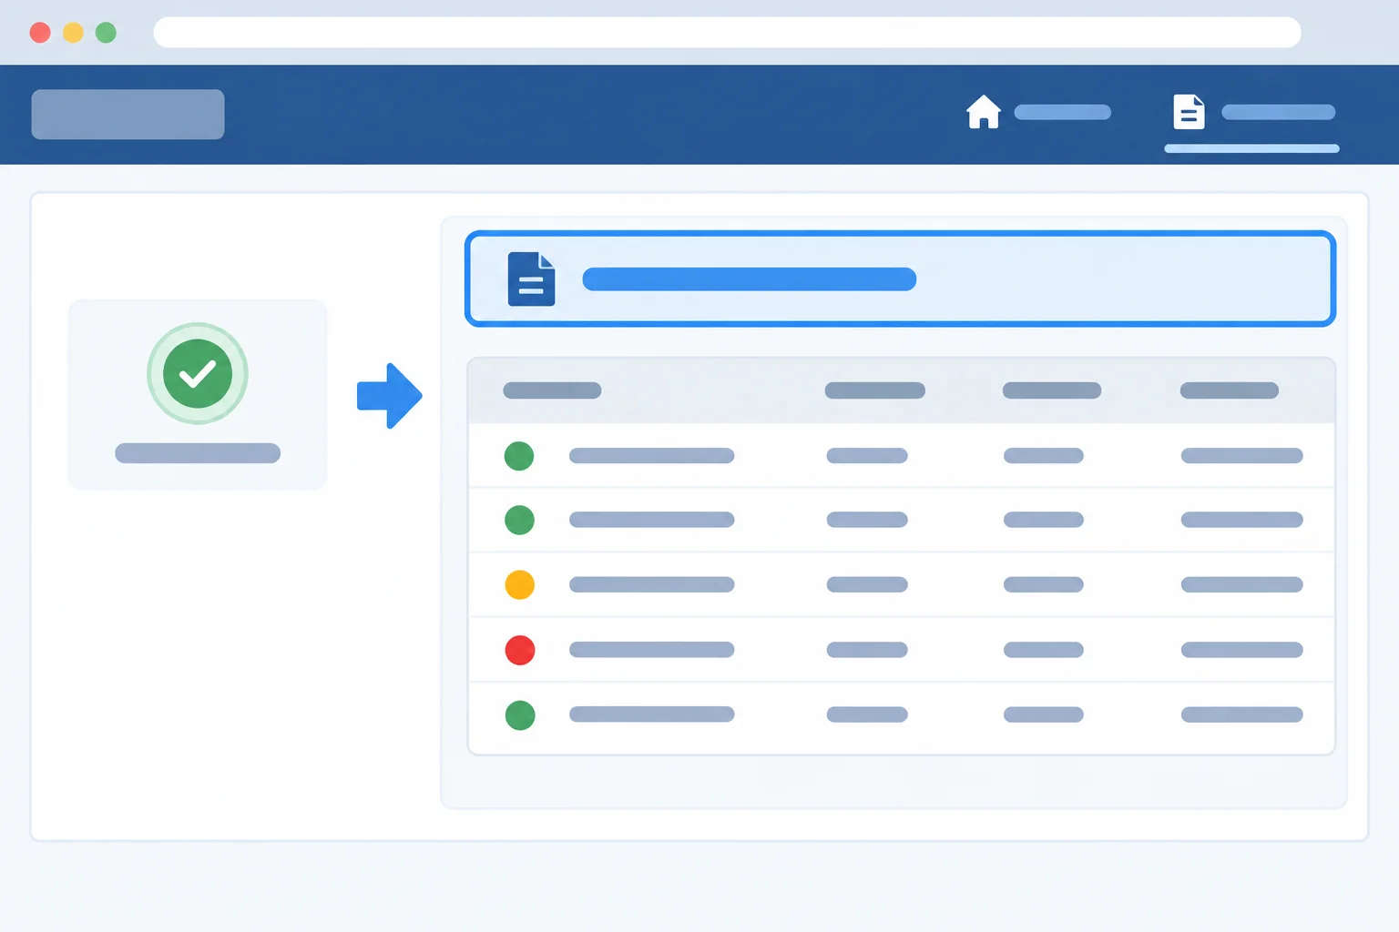1399x932 pixels.
Task: Click the green status dot in second table row
Action: click(x=519, y=520)
